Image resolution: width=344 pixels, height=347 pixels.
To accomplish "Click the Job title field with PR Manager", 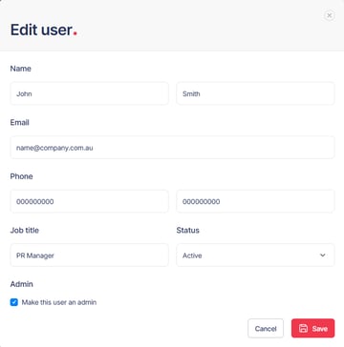I will [90, 255].
